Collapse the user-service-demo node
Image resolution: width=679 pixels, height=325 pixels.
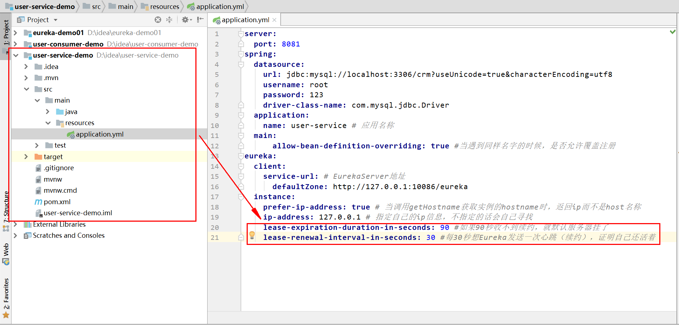click(15, 55)
